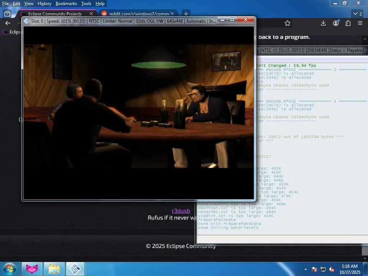This screenshot has width=368, height=276.
Task: Click the 'limit Changed : 59.94 fps' log line
Action: [286, 65]
